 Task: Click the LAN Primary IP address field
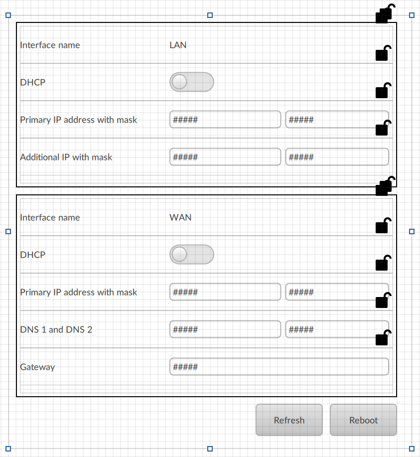[225, 120]
